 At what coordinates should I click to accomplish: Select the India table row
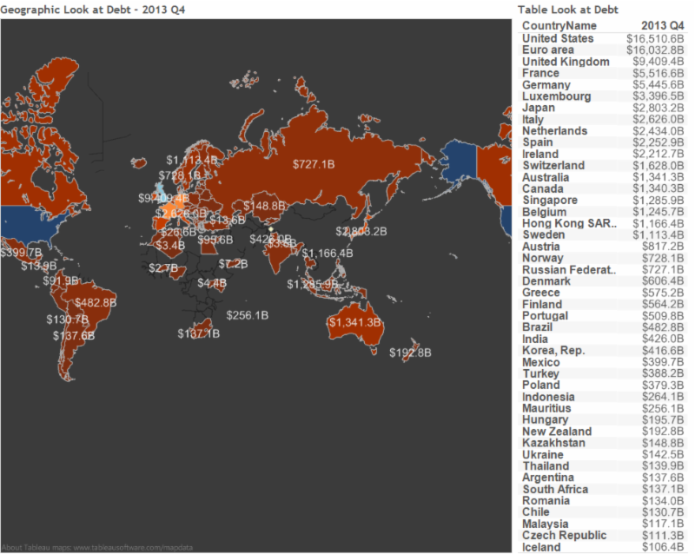603,339
